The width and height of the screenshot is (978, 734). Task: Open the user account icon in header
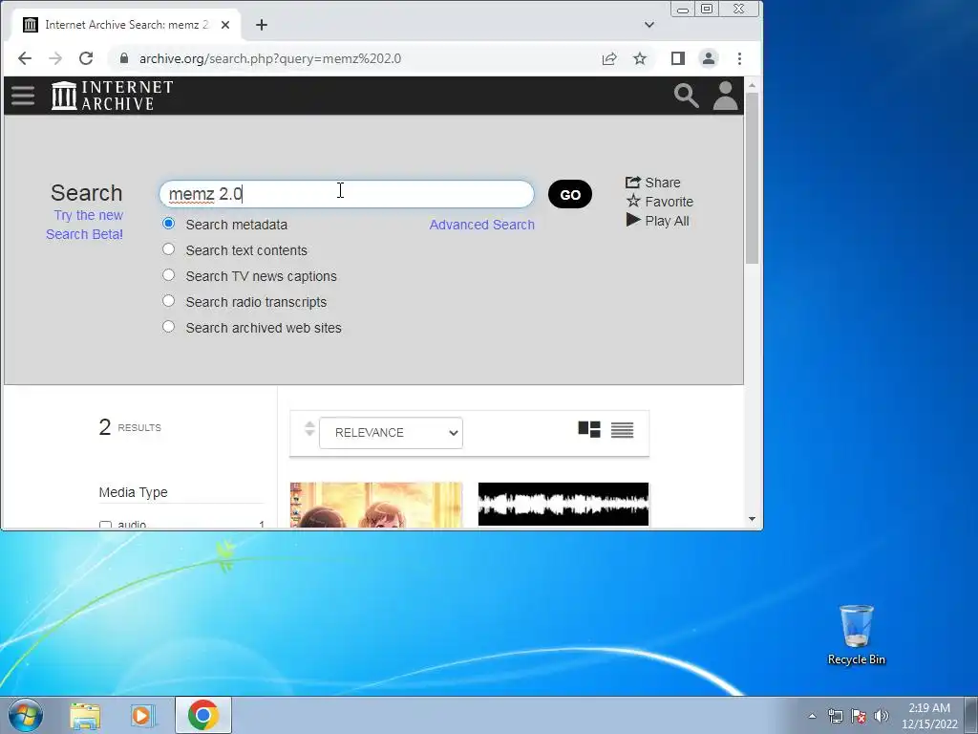726,96
